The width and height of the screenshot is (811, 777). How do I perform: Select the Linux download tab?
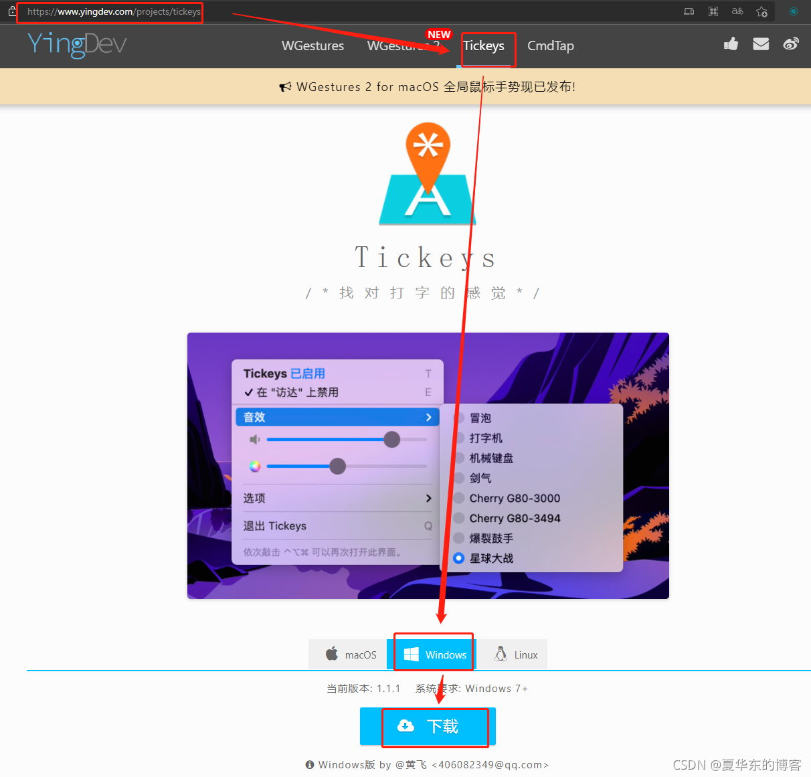coord(513,655)
